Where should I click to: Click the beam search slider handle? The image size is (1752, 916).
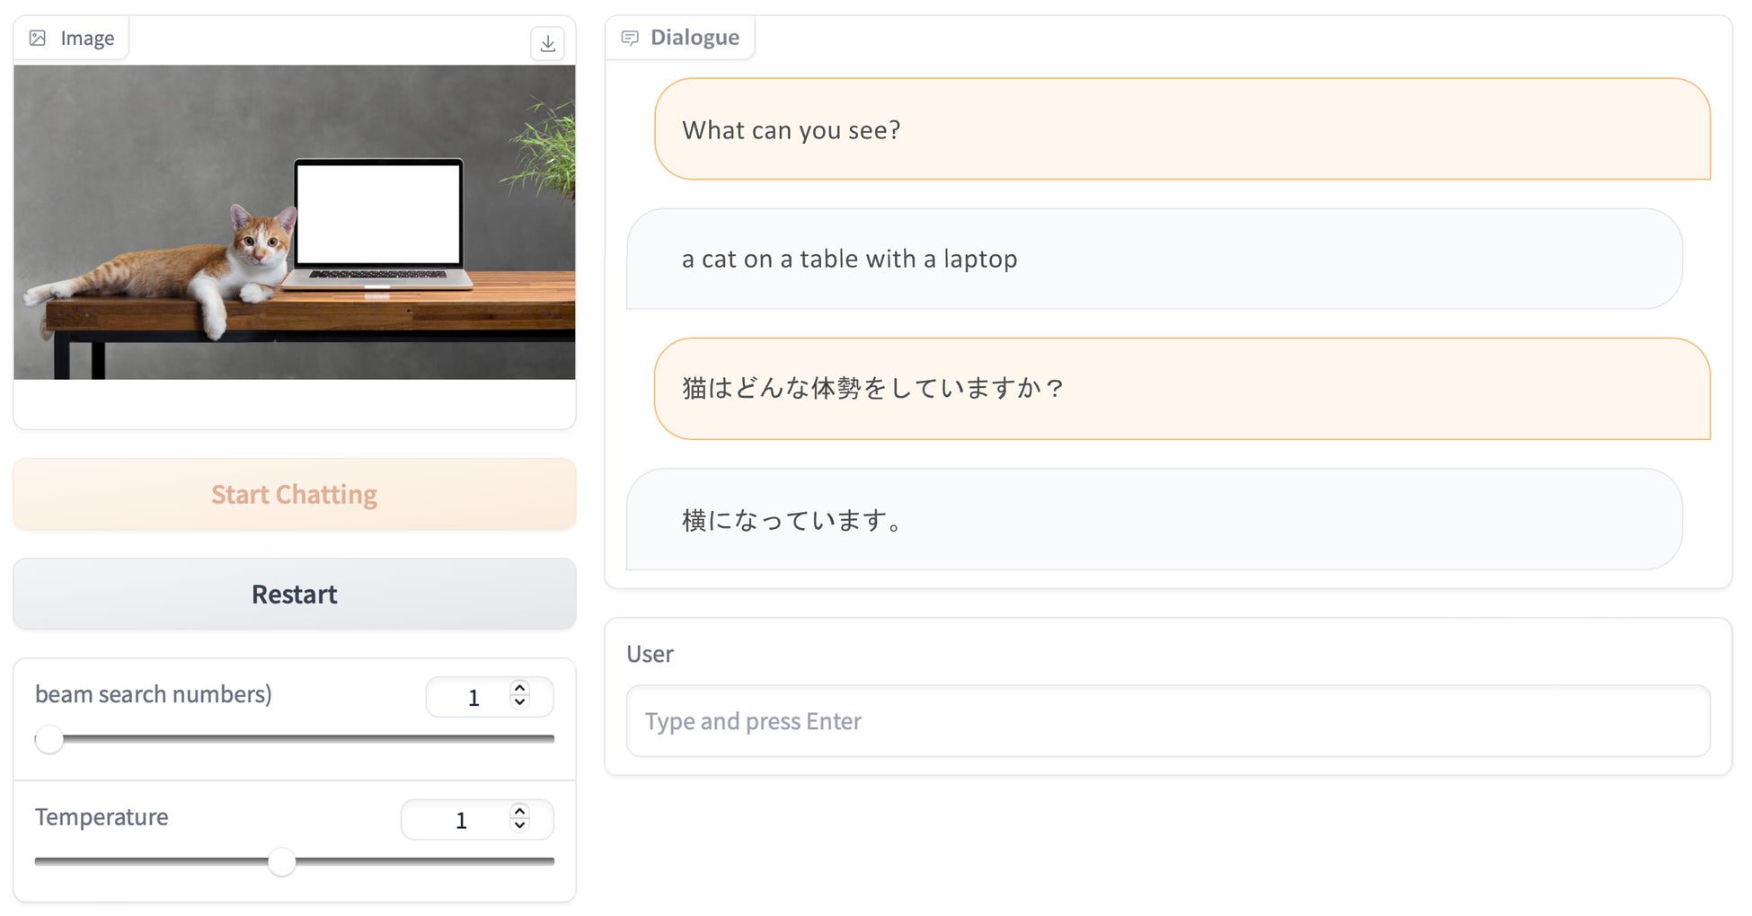pos(49,740)
